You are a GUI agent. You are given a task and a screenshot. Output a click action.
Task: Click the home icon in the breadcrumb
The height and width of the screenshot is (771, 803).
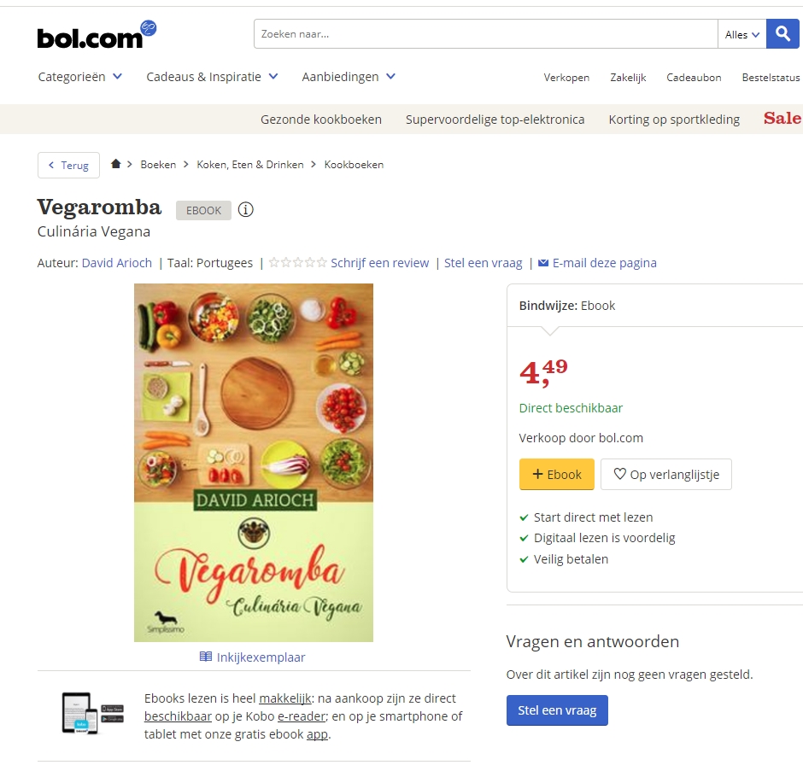(x=115, y=164)
